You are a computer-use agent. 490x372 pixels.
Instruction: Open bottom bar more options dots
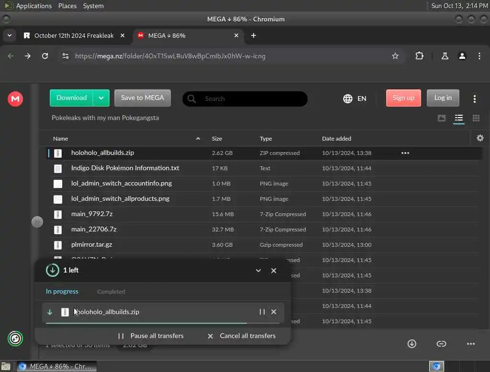click(x=471, y=344)
